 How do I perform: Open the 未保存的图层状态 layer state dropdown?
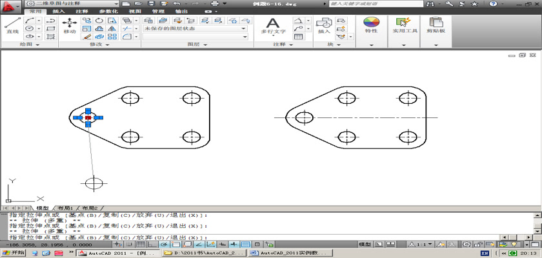pyautogui.click(x=195, y=28)
